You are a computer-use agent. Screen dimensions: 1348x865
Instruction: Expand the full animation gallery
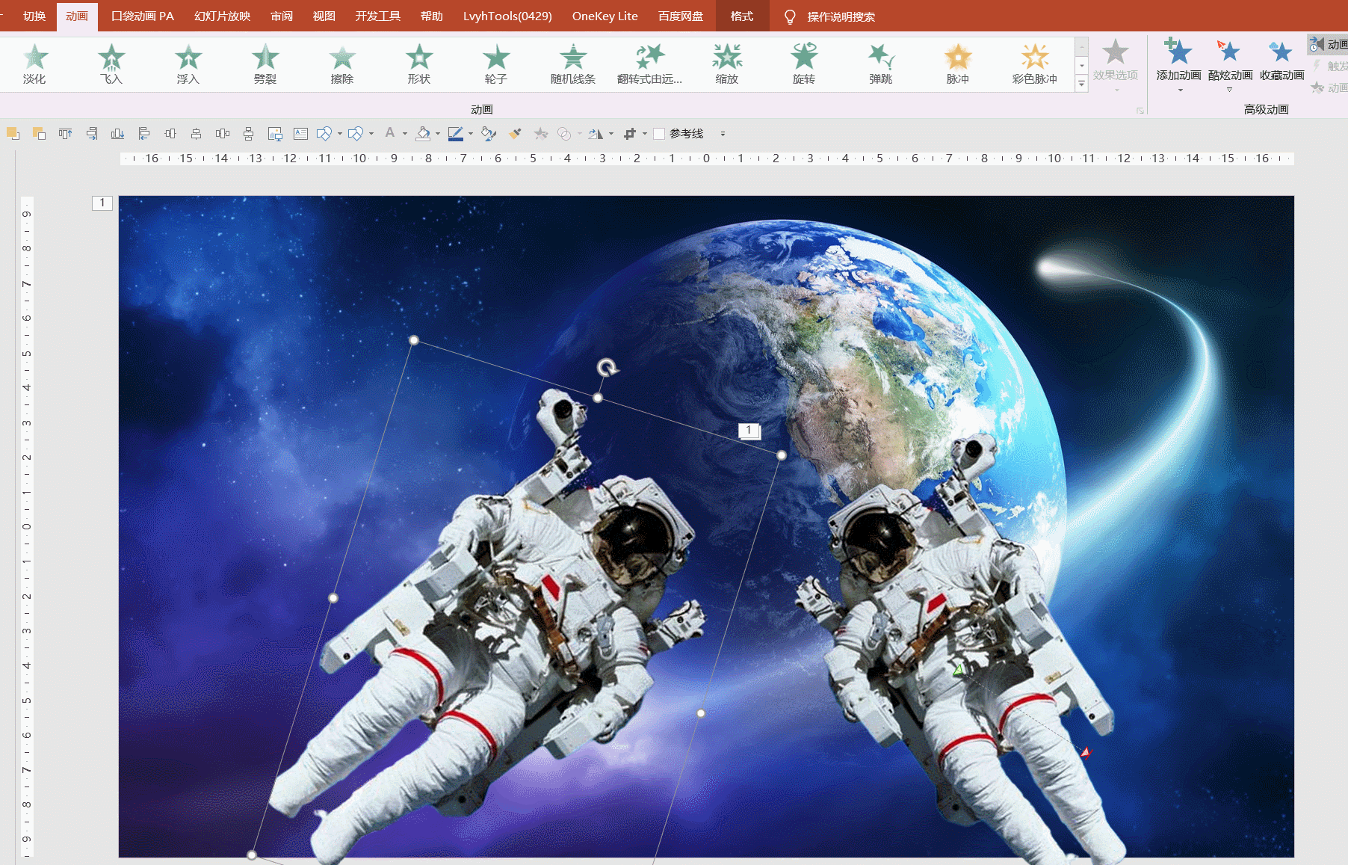click(x=1081, y=84)
